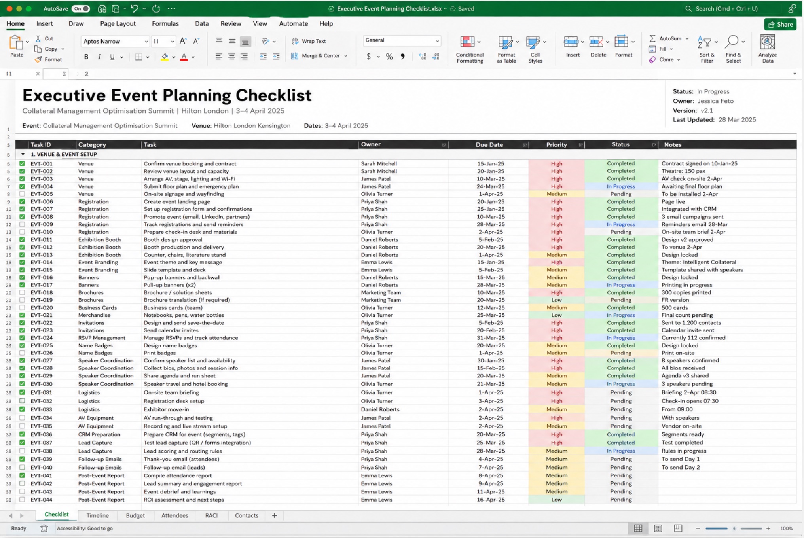Apply Underline formatting
804x538 pixels.
pos(112,57)
